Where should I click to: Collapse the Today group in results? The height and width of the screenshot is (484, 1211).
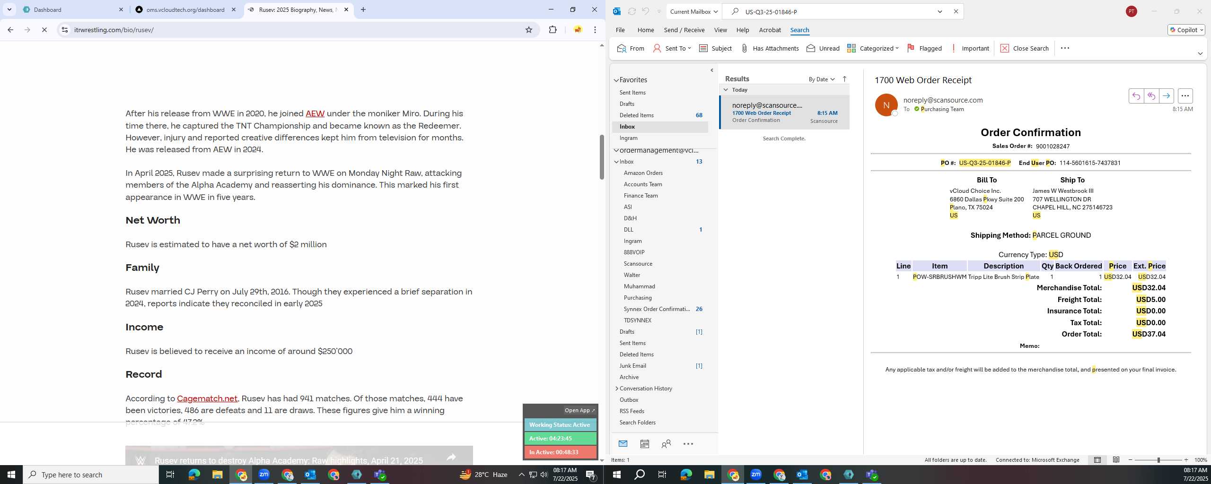726,89
